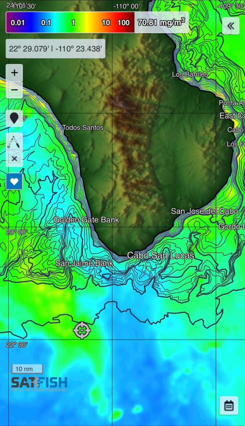Clear measurements with the X tool

[14, 159]
